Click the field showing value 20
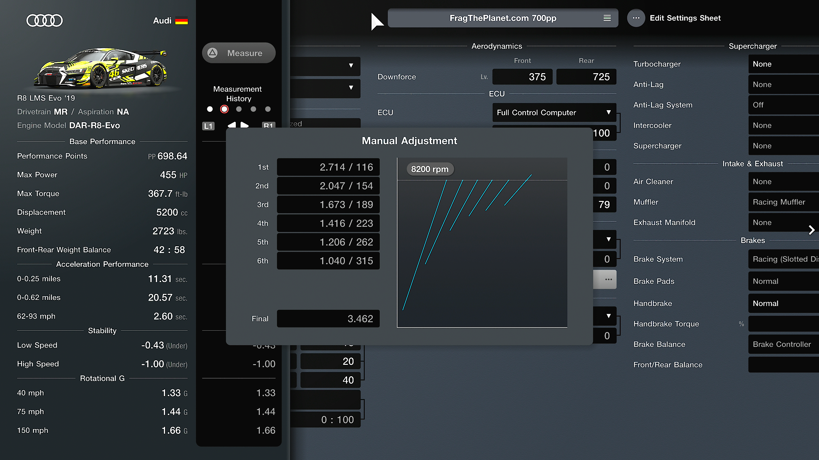Viewport: 819px width, 460px height. point(330,361)
